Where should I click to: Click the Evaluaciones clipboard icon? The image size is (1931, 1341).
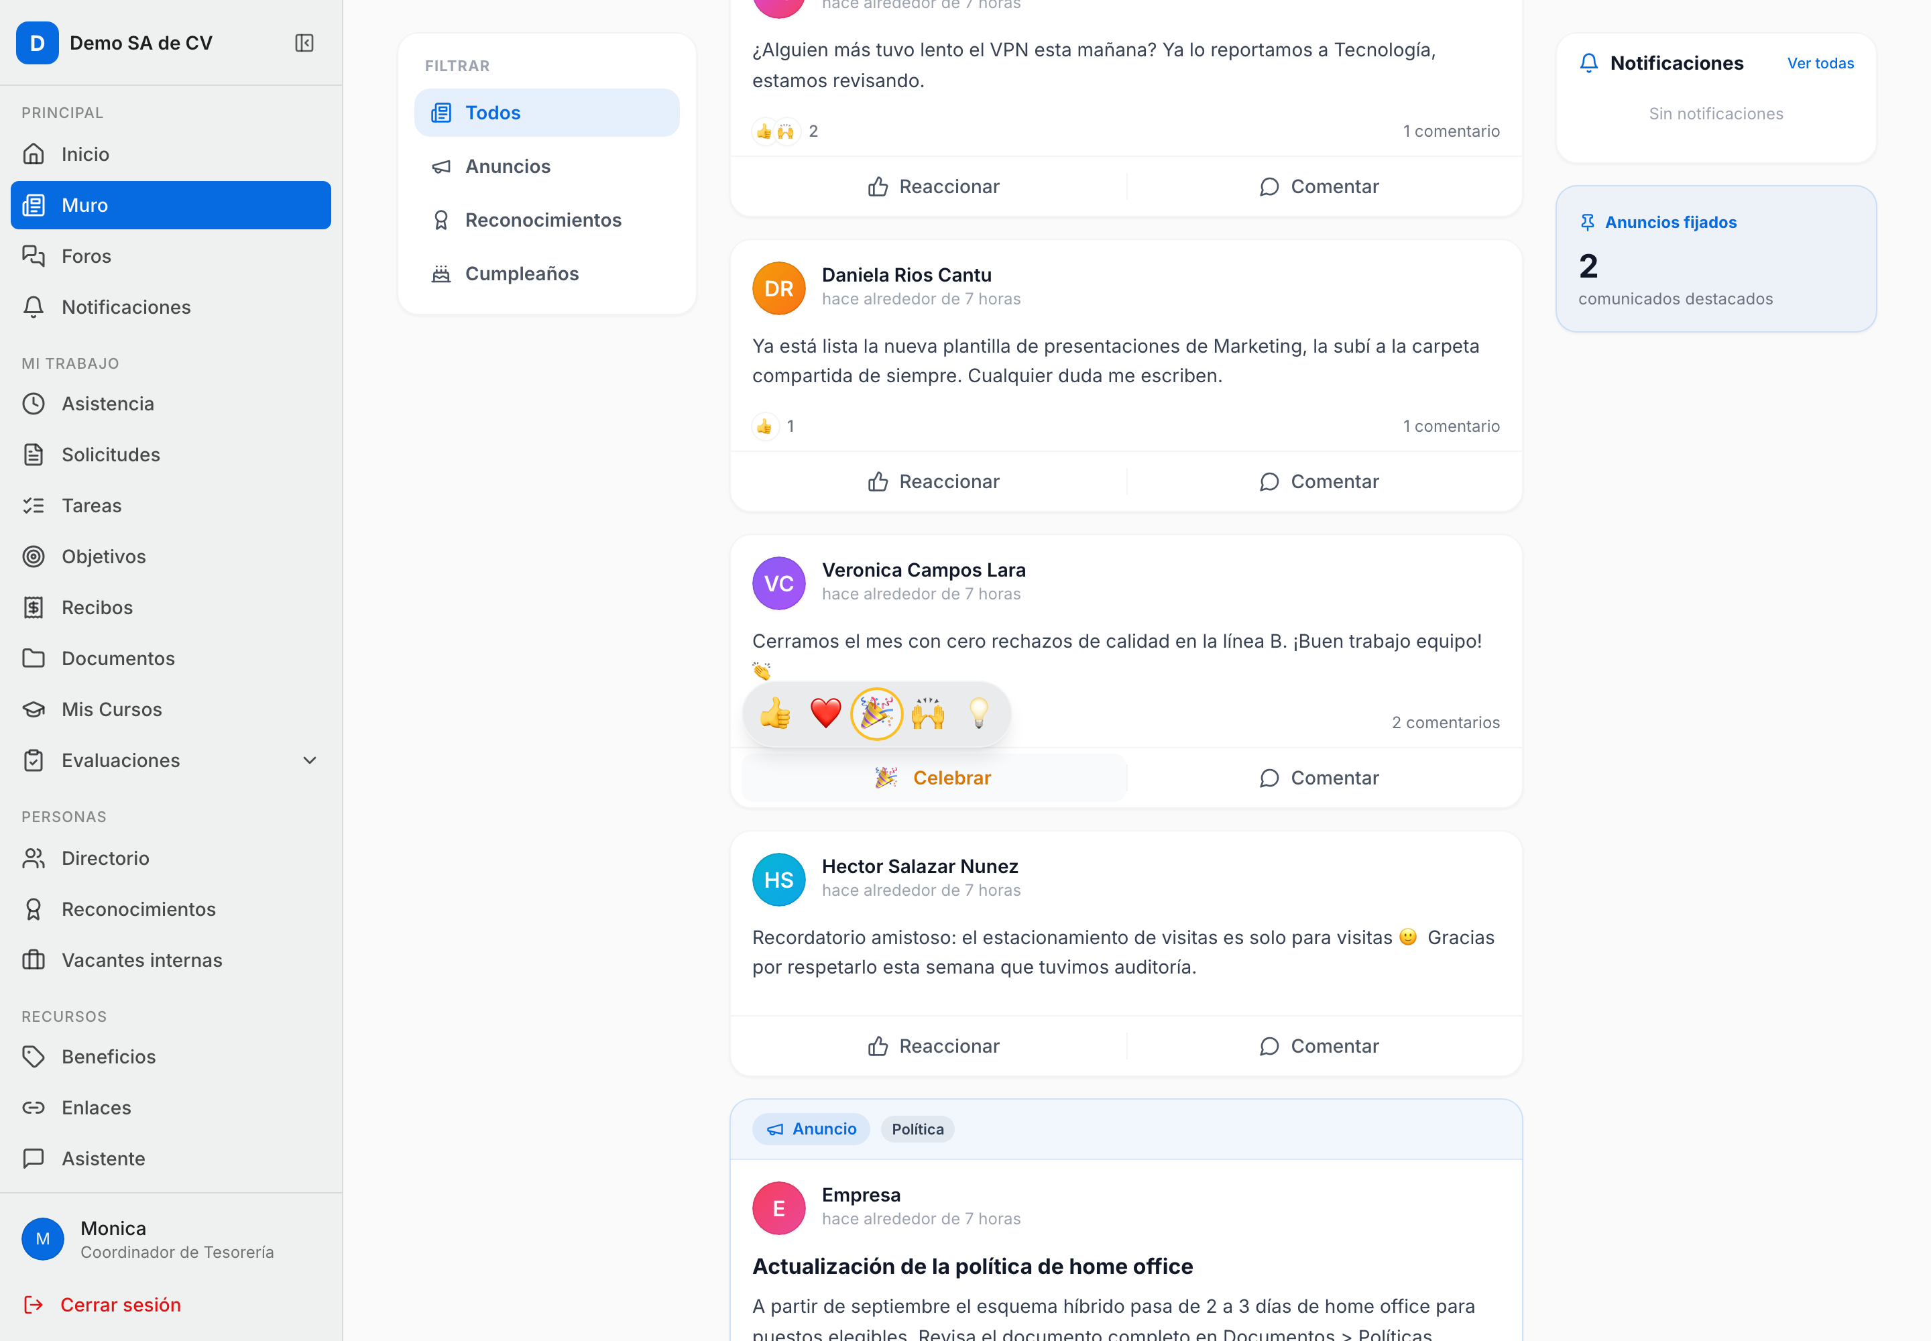[x=34, y=760]
